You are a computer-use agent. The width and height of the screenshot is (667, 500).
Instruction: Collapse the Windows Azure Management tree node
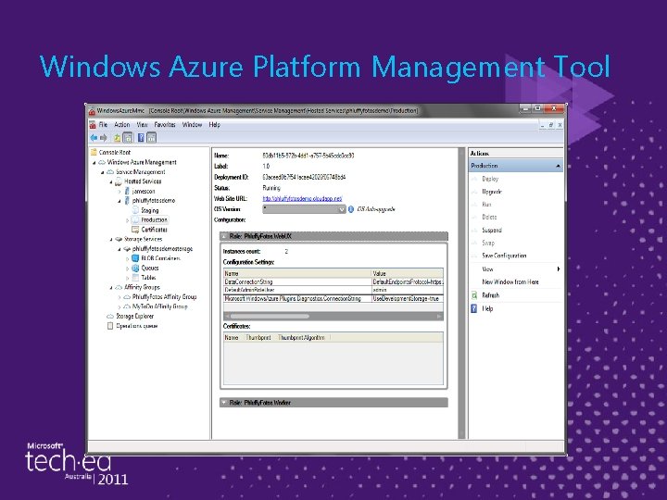(x=94, y=163)
